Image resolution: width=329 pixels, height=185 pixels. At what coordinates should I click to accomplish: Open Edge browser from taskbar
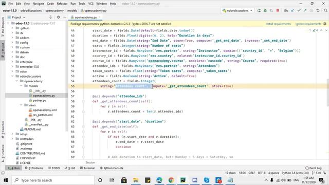pyautogui.click(x=159, y=180)
